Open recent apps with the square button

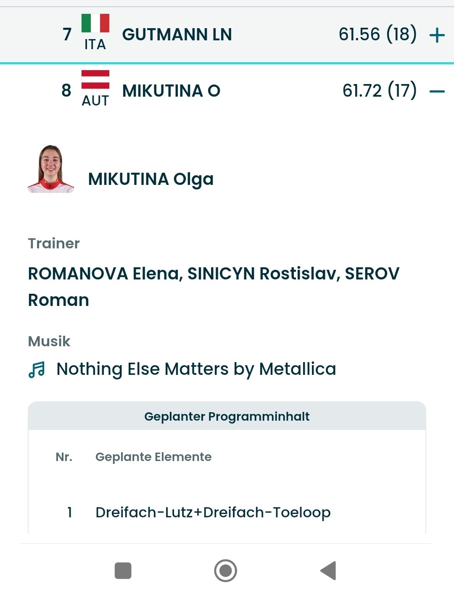(123, 571)
